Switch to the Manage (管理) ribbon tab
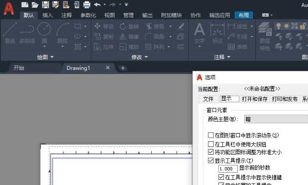The width and height of the screenshot is (308, 185). coord(128,15)
